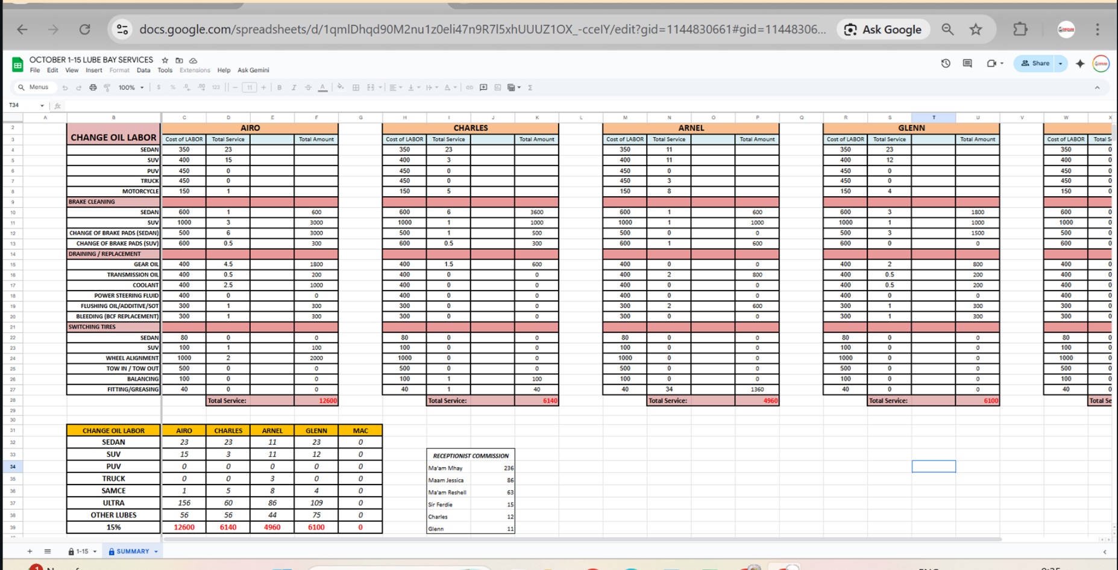This screenshot has width=1118, height=570.
Task: Toggle bold formatting
Action: (x=280, y=88)
